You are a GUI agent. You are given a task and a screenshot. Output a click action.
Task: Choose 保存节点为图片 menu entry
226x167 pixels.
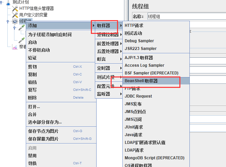(x=43, y=131)
